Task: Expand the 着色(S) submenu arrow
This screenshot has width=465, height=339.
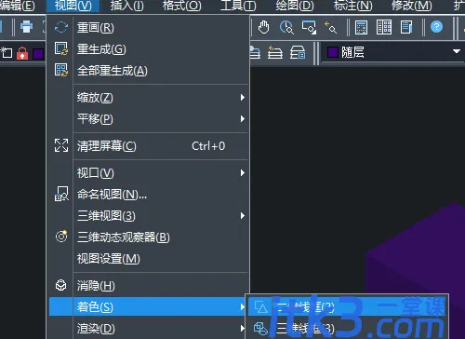Action: [x=243, y=306]
